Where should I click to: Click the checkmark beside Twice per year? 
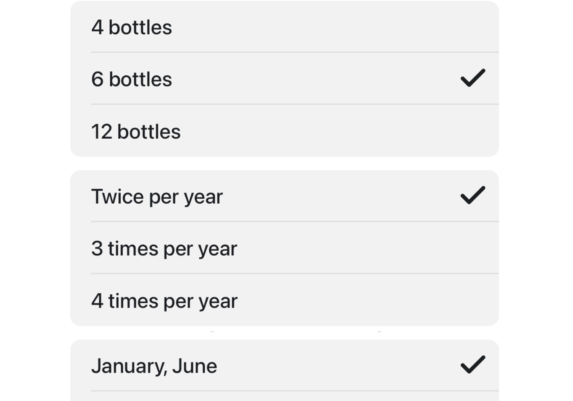click(x=473, y=195)
